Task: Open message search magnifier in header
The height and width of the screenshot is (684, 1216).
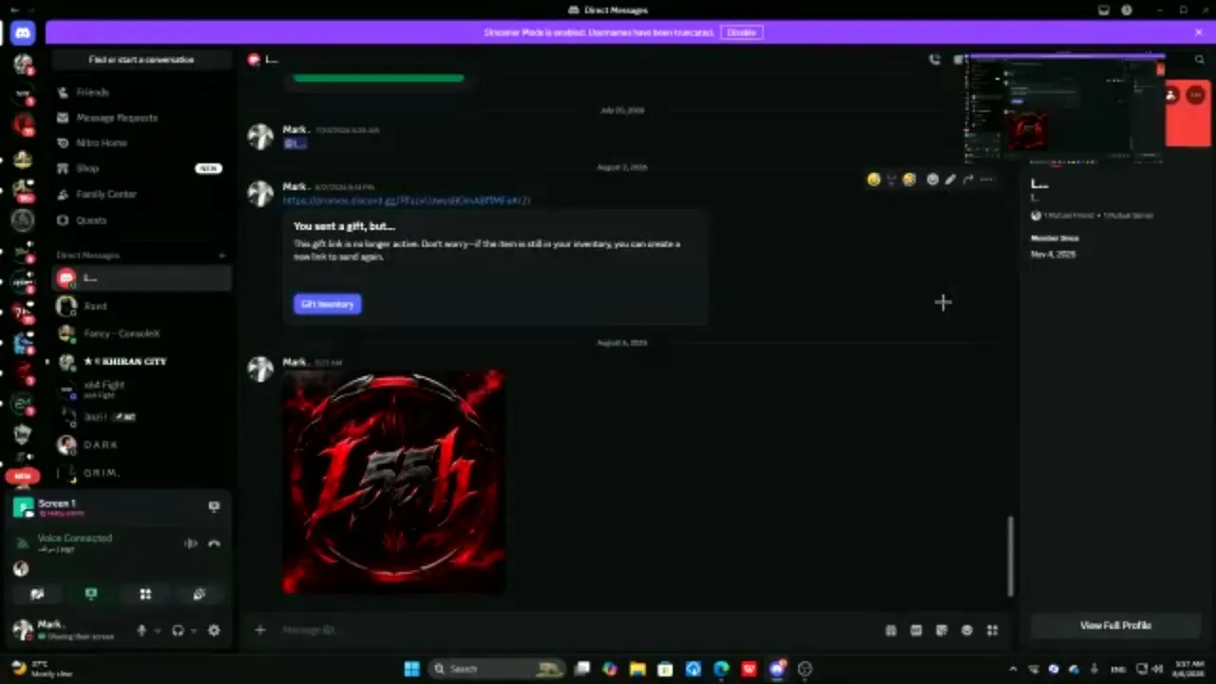Action: (1199, 59)
